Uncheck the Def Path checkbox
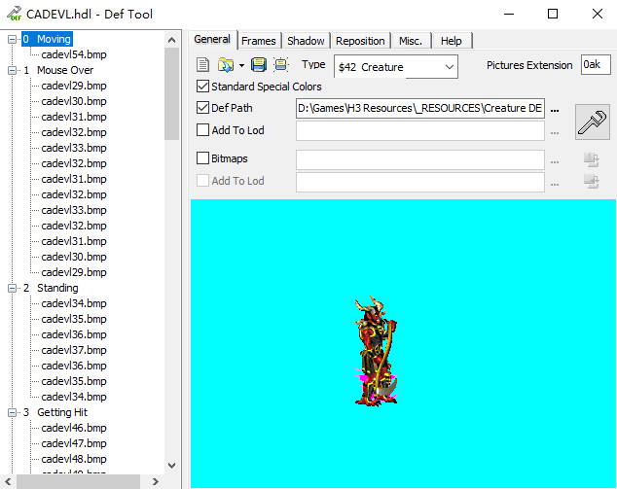The height and width of the screenshot is (489, 617). tap(202, 107)
